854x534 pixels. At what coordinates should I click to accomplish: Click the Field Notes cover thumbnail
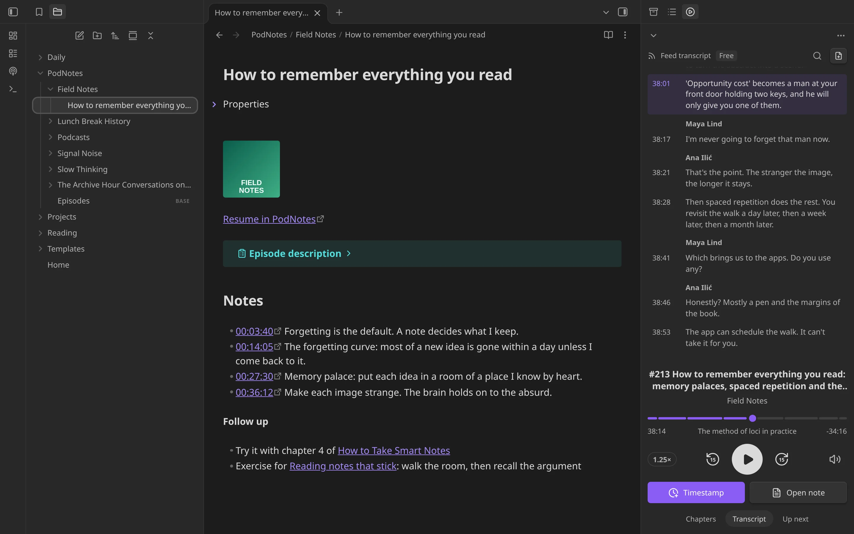[x=251, y=169]
